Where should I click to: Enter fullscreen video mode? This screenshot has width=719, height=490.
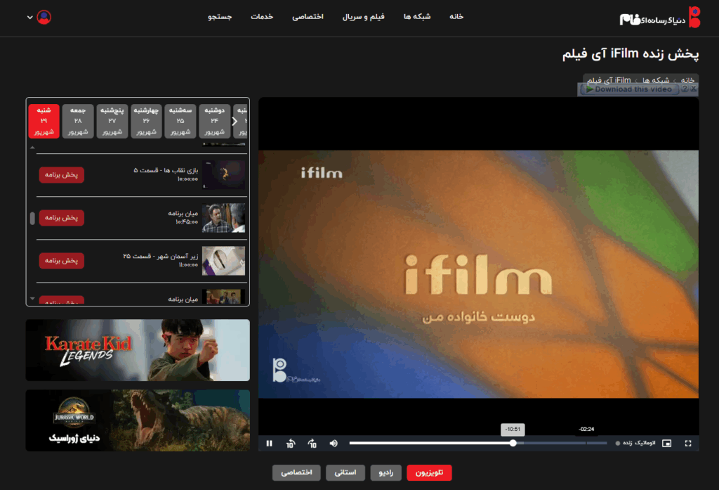point(688,443)
